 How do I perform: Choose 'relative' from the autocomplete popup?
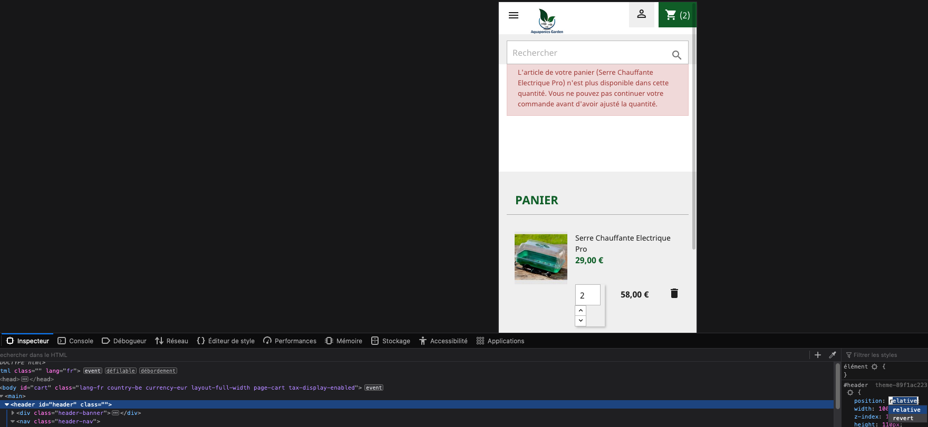click(907, 410)
